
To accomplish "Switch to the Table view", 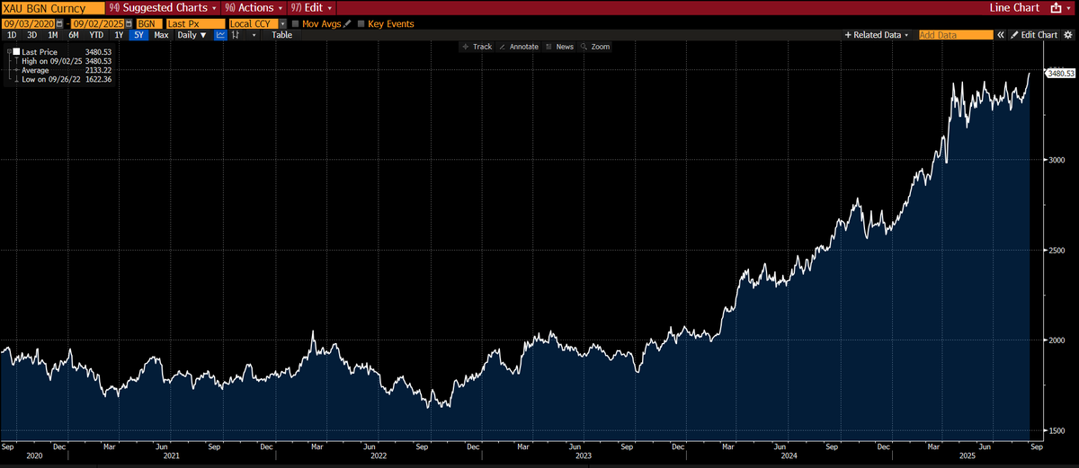I will point(281,35).
